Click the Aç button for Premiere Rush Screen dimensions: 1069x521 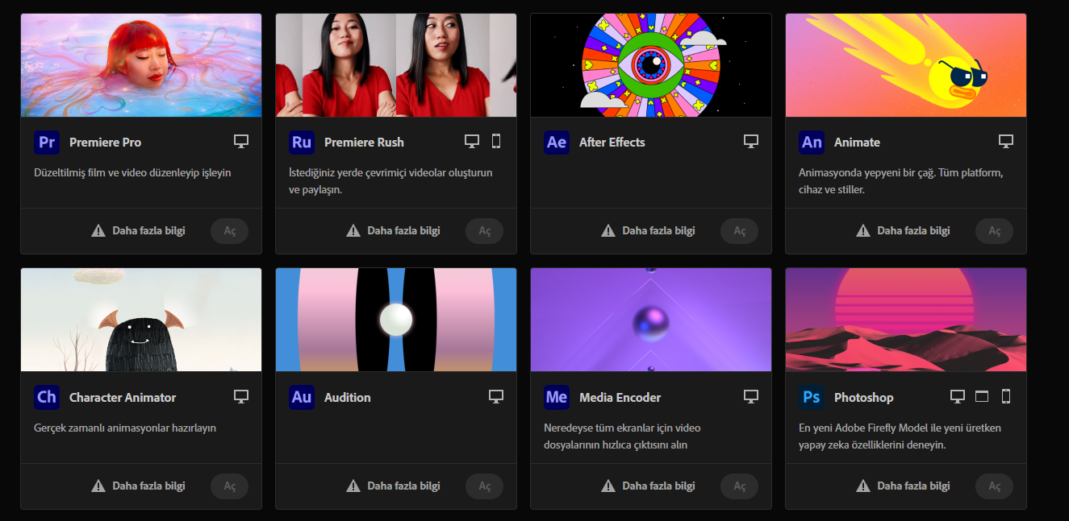click(485, 231)
